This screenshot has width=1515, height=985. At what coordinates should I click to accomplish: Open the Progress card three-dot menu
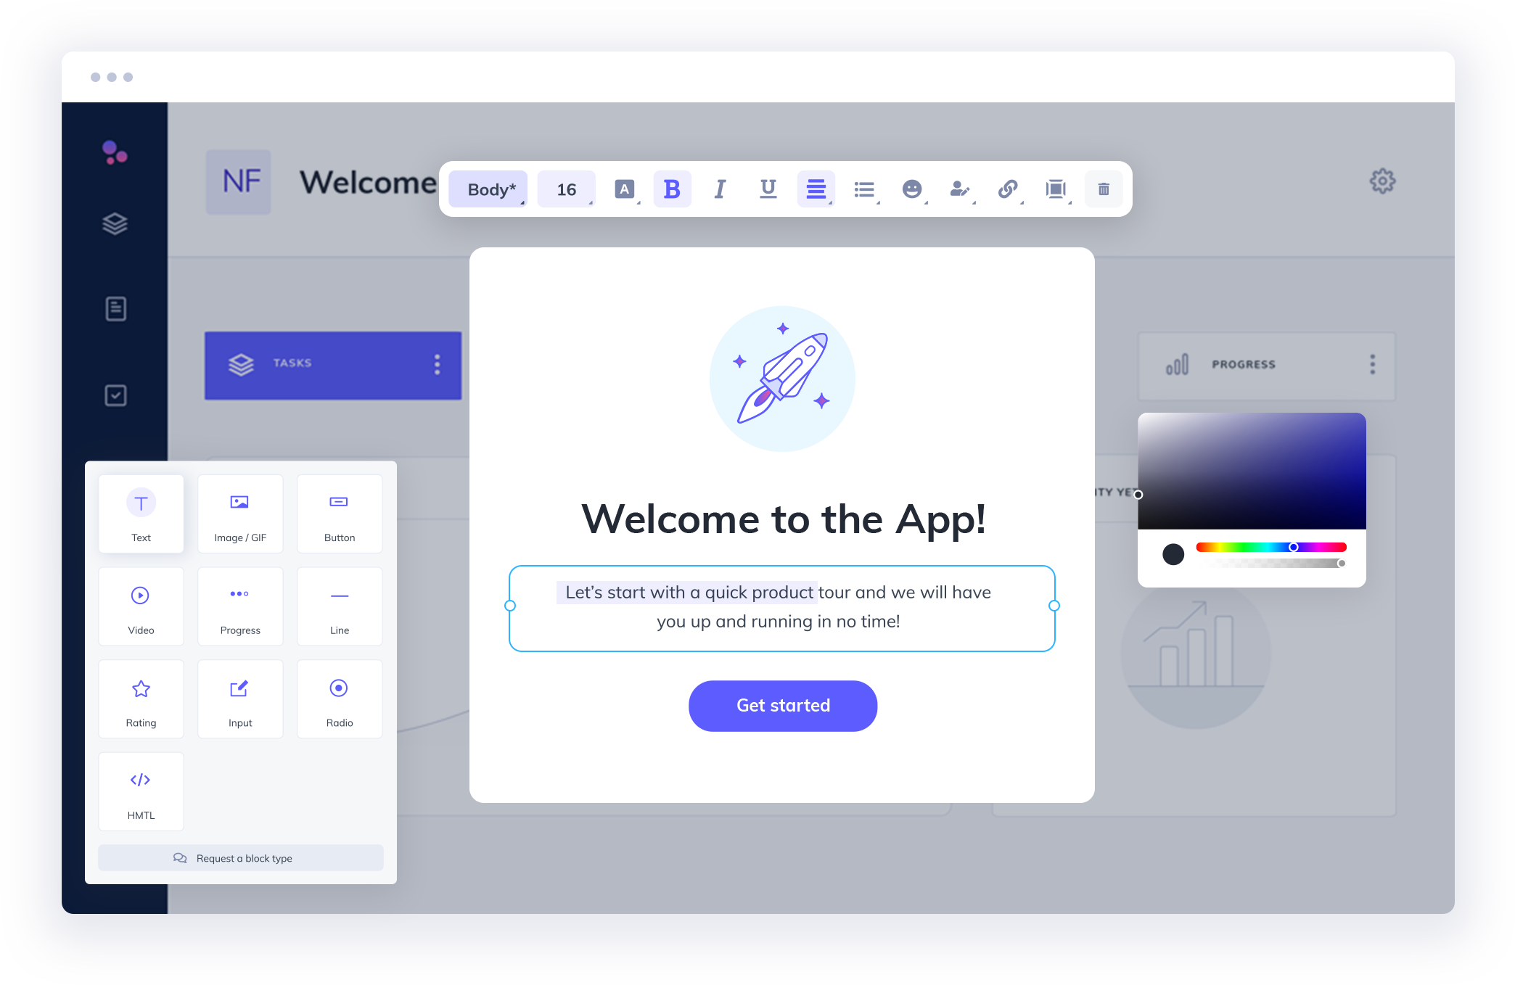pyautogui.click(x=1372, y=364)
